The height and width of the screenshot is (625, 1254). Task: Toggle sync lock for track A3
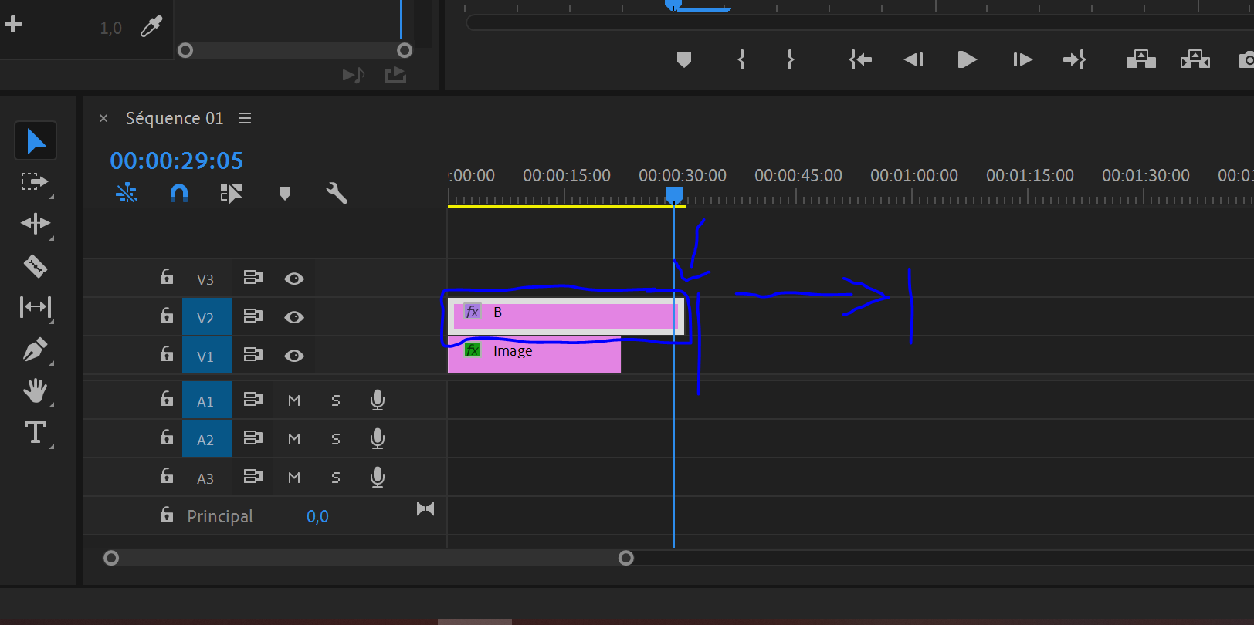(253, 476)
